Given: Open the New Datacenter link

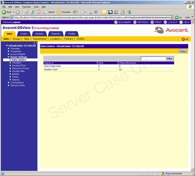Looking at the screenshot, I should click(53, 66).
